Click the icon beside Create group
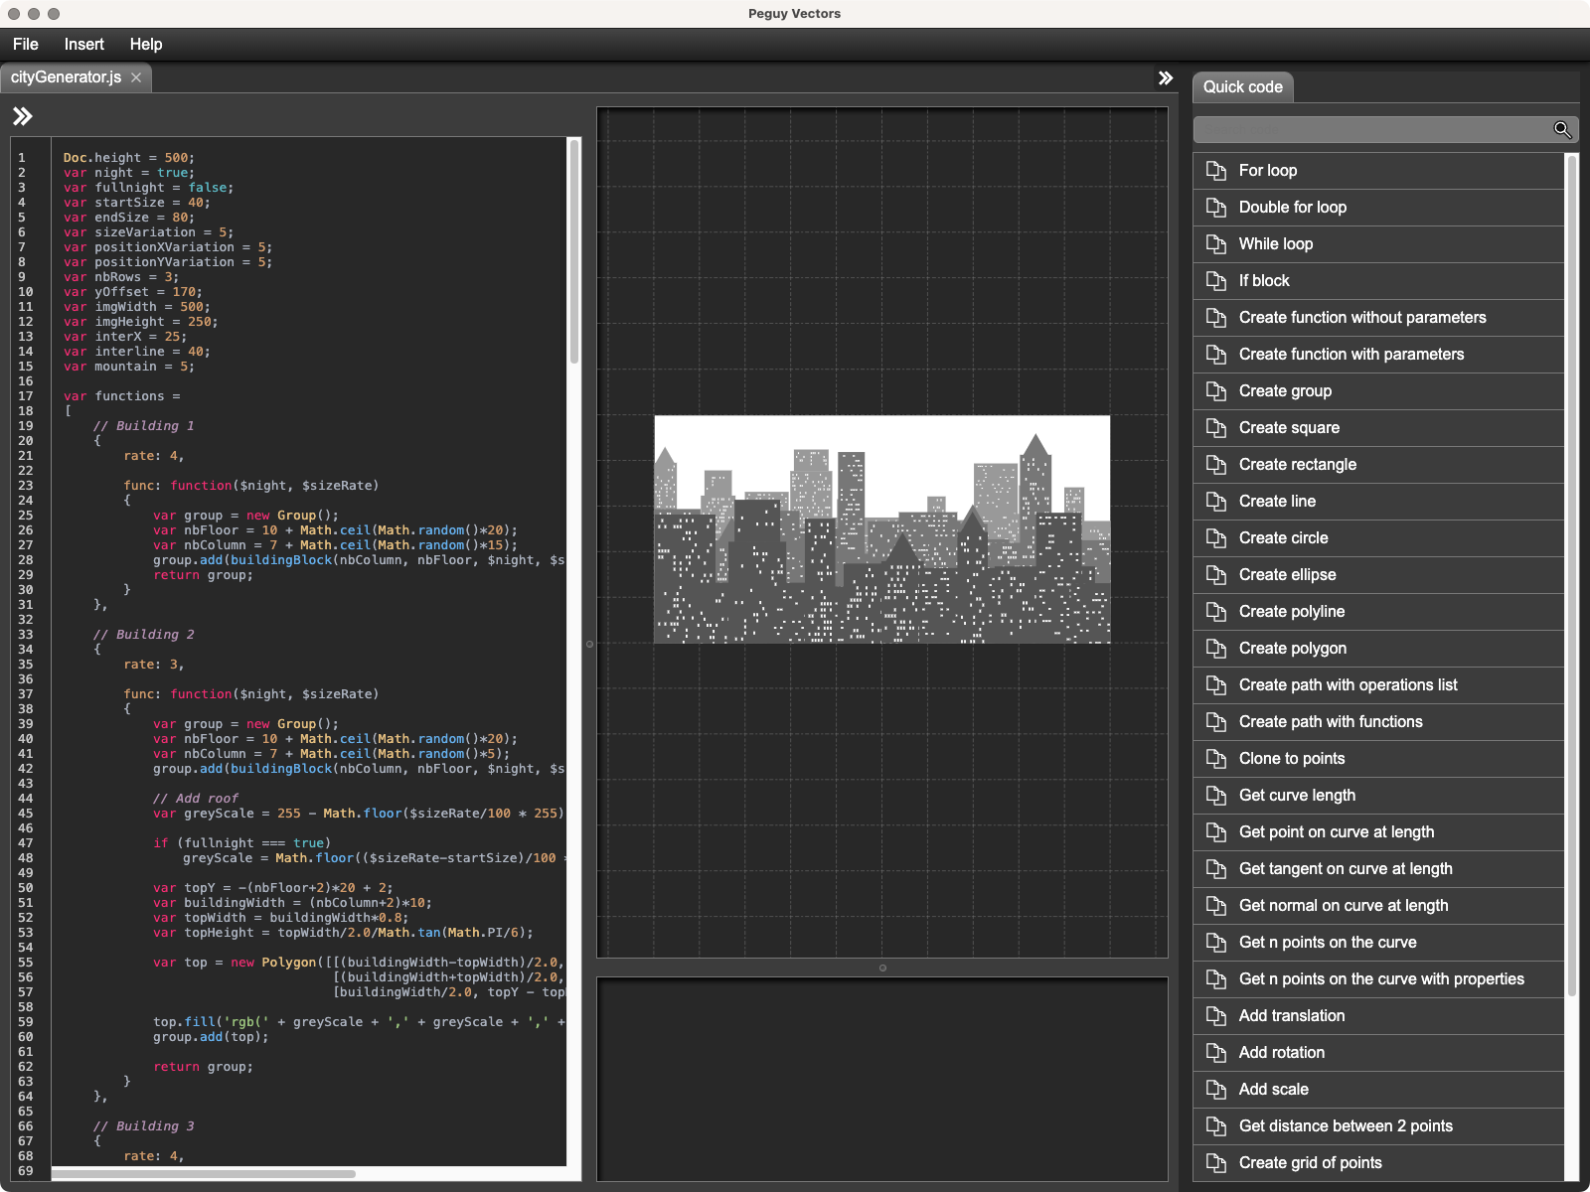The width and height of the screenshot is (1590, 1192). (x=1215, y=391)
